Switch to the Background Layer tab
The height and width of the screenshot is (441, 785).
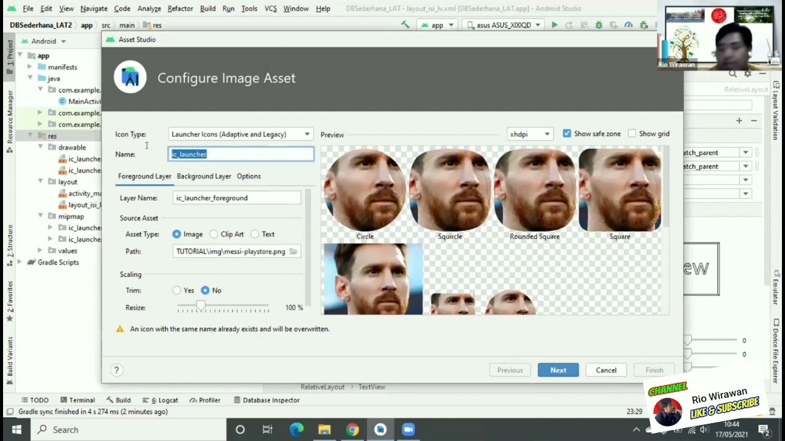click(x=204, y=176)
